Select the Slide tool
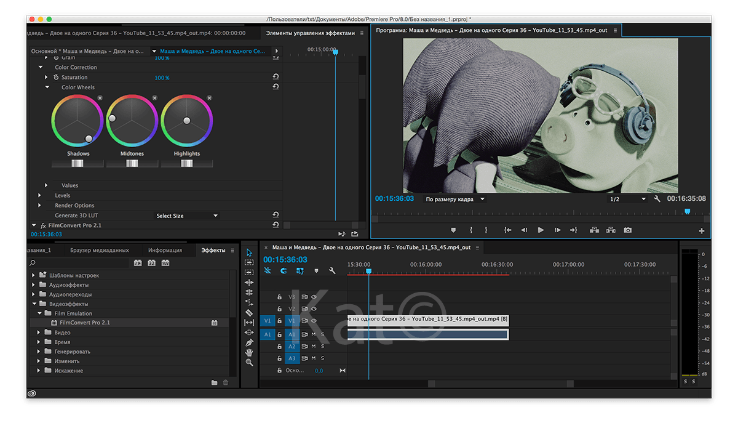The width and height of the screenshot is (738, 436). [x=249, y=333]
